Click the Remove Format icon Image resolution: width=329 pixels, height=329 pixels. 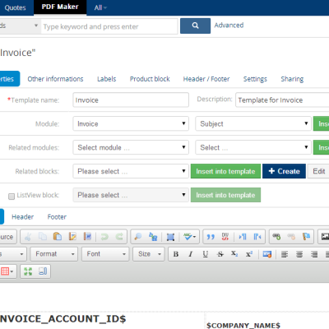click(x=267, y=254)
